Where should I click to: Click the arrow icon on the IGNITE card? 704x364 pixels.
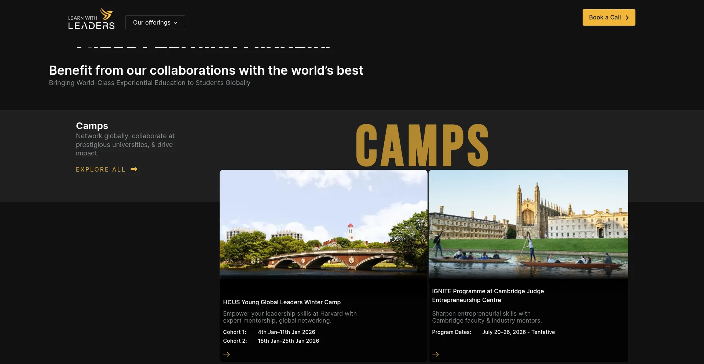point(436,354)
